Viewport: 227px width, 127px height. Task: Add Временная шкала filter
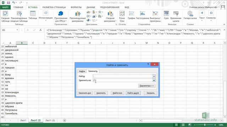click(x=176, y=17)
